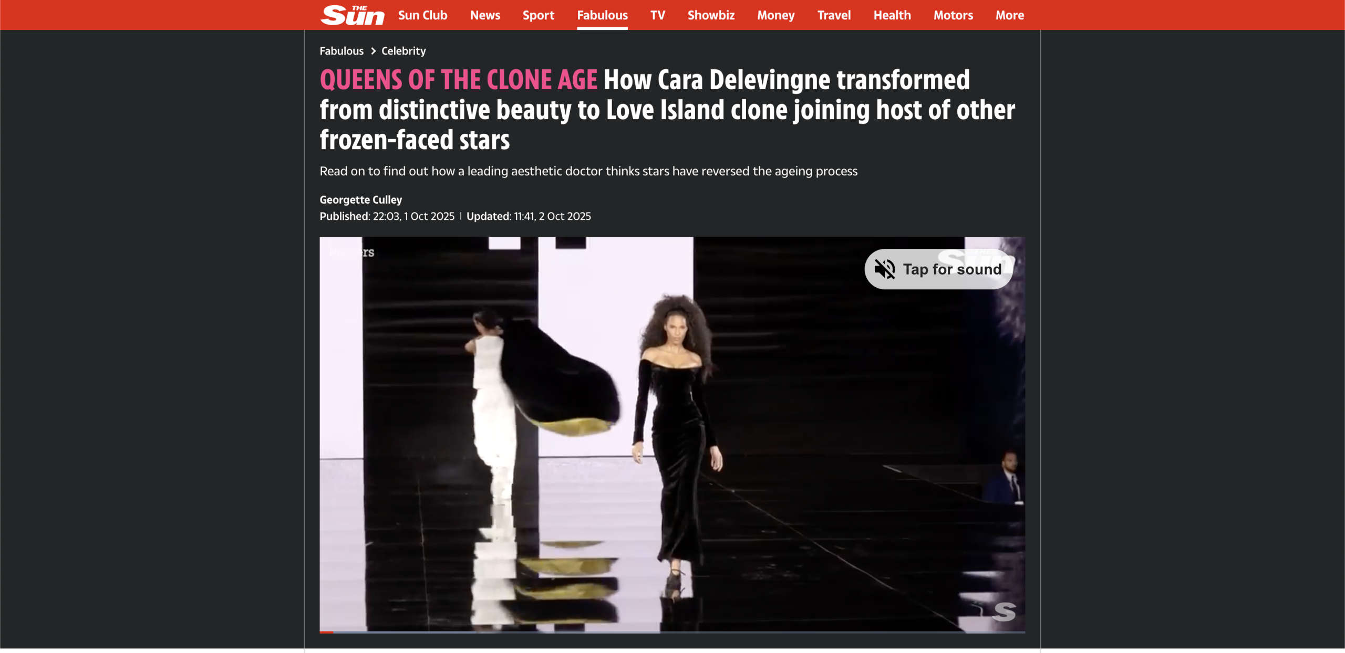This screenshot has height=653, width=1345.
Task: Expand the More navigation menu
Action: tap(1009, 15)
